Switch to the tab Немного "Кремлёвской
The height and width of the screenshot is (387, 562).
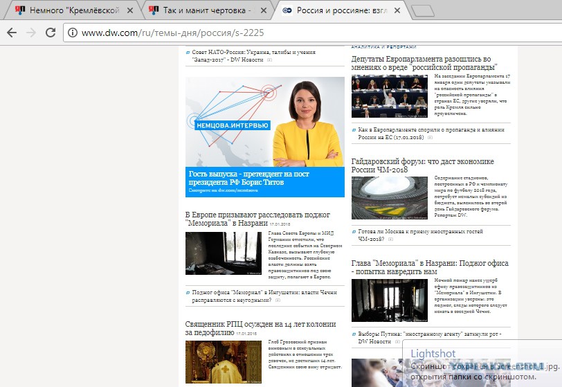point(74,10)
